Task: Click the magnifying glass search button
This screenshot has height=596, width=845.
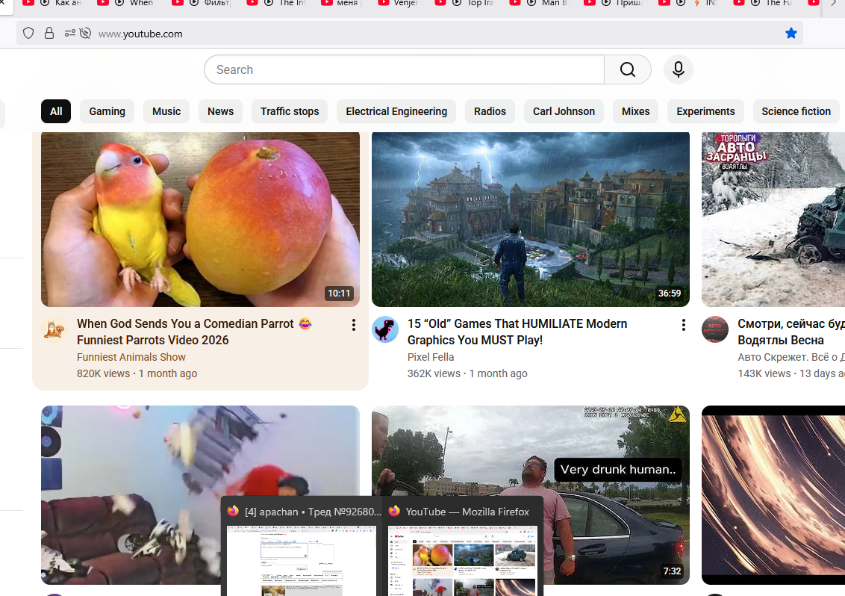Action: 627,69
